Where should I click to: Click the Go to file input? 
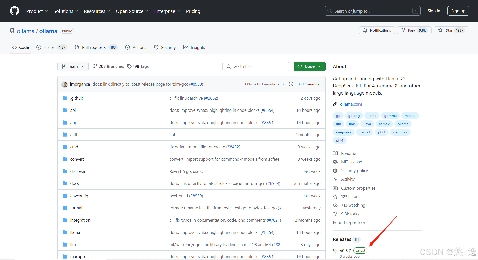[x=255, y=66]
